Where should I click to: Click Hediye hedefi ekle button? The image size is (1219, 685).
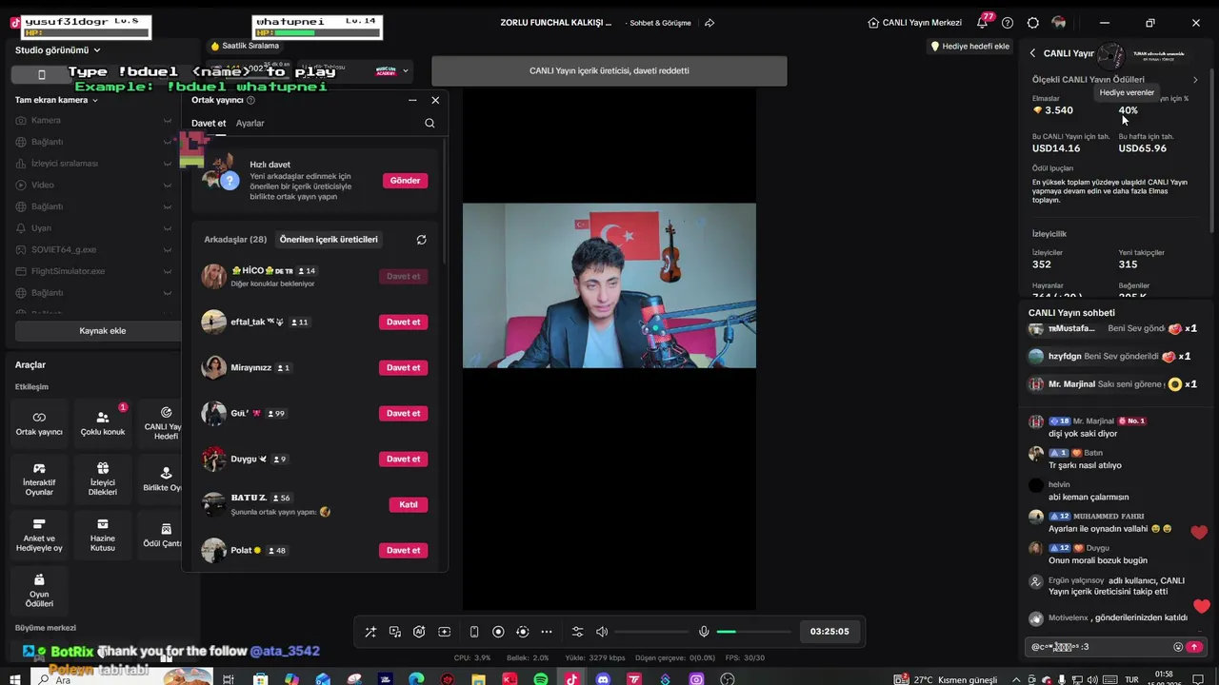pyautogui.click(x=969, y=46)
